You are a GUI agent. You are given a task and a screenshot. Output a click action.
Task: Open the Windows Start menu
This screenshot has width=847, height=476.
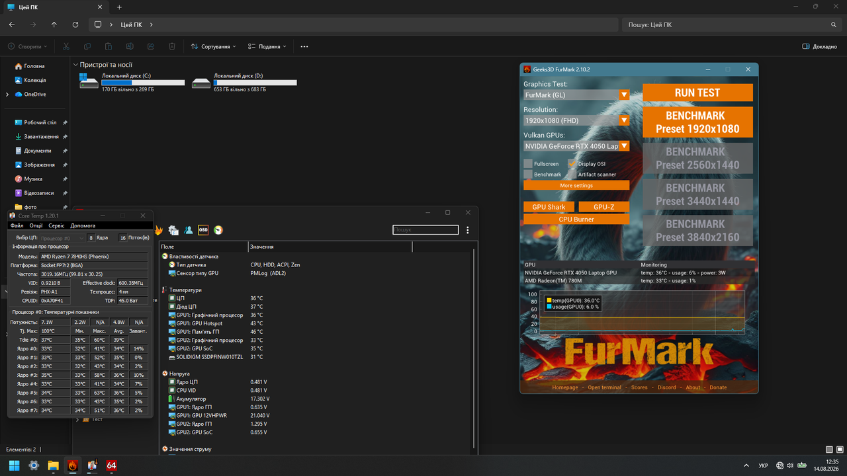pos(14,465)
